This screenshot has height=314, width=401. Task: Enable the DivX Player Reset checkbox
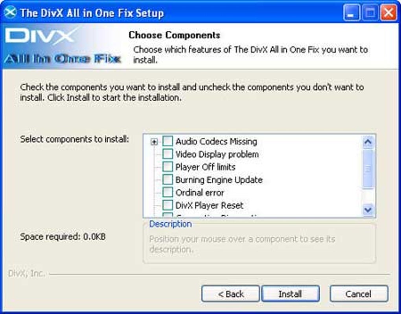[x=167, y=205]
